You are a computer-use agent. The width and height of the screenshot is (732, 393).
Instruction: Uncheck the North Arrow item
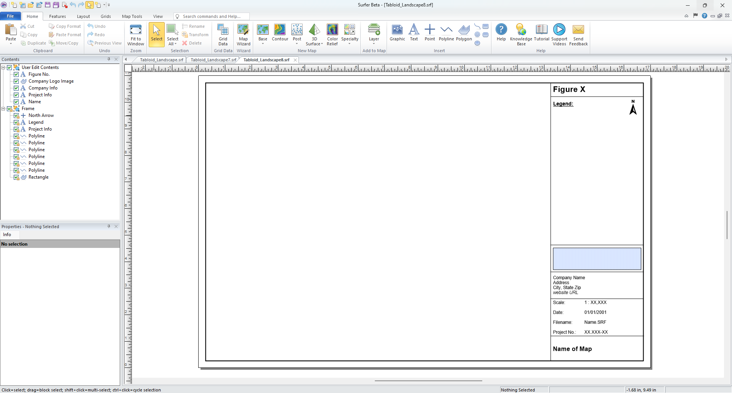pyautogui.click(x=16, y=115)
